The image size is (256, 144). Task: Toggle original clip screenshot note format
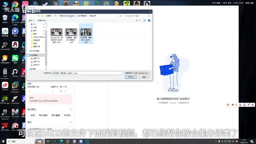click(56, 115)
